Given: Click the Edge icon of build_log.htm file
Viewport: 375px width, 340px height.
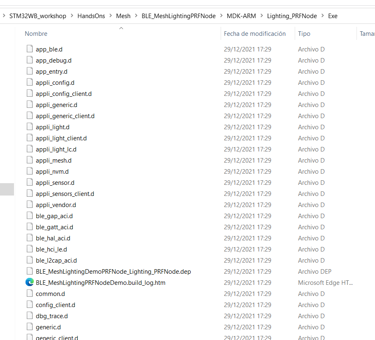Looking at the screenshot, I should coord(29,282).
